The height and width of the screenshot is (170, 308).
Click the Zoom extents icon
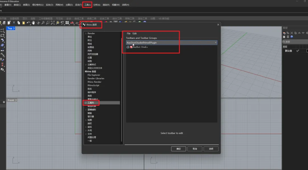(x=53, y=23)
